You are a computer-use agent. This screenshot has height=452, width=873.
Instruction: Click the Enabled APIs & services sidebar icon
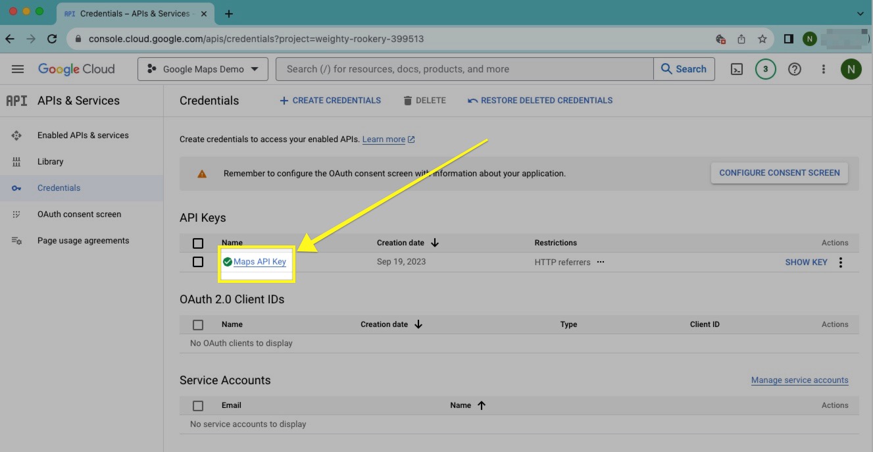(x=16, y=136)
